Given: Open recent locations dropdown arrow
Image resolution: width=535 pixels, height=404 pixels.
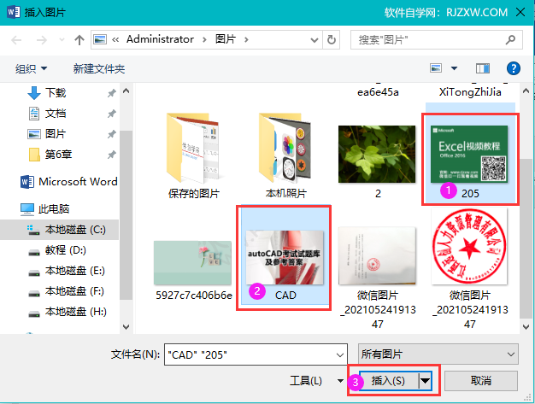Looking at the screenshot, I should pos(62,40).
